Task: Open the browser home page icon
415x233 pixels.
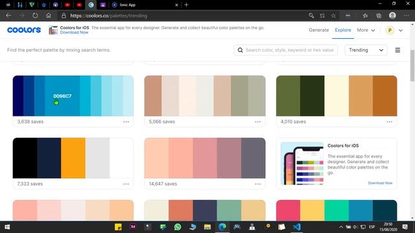Action: point(49,16)
